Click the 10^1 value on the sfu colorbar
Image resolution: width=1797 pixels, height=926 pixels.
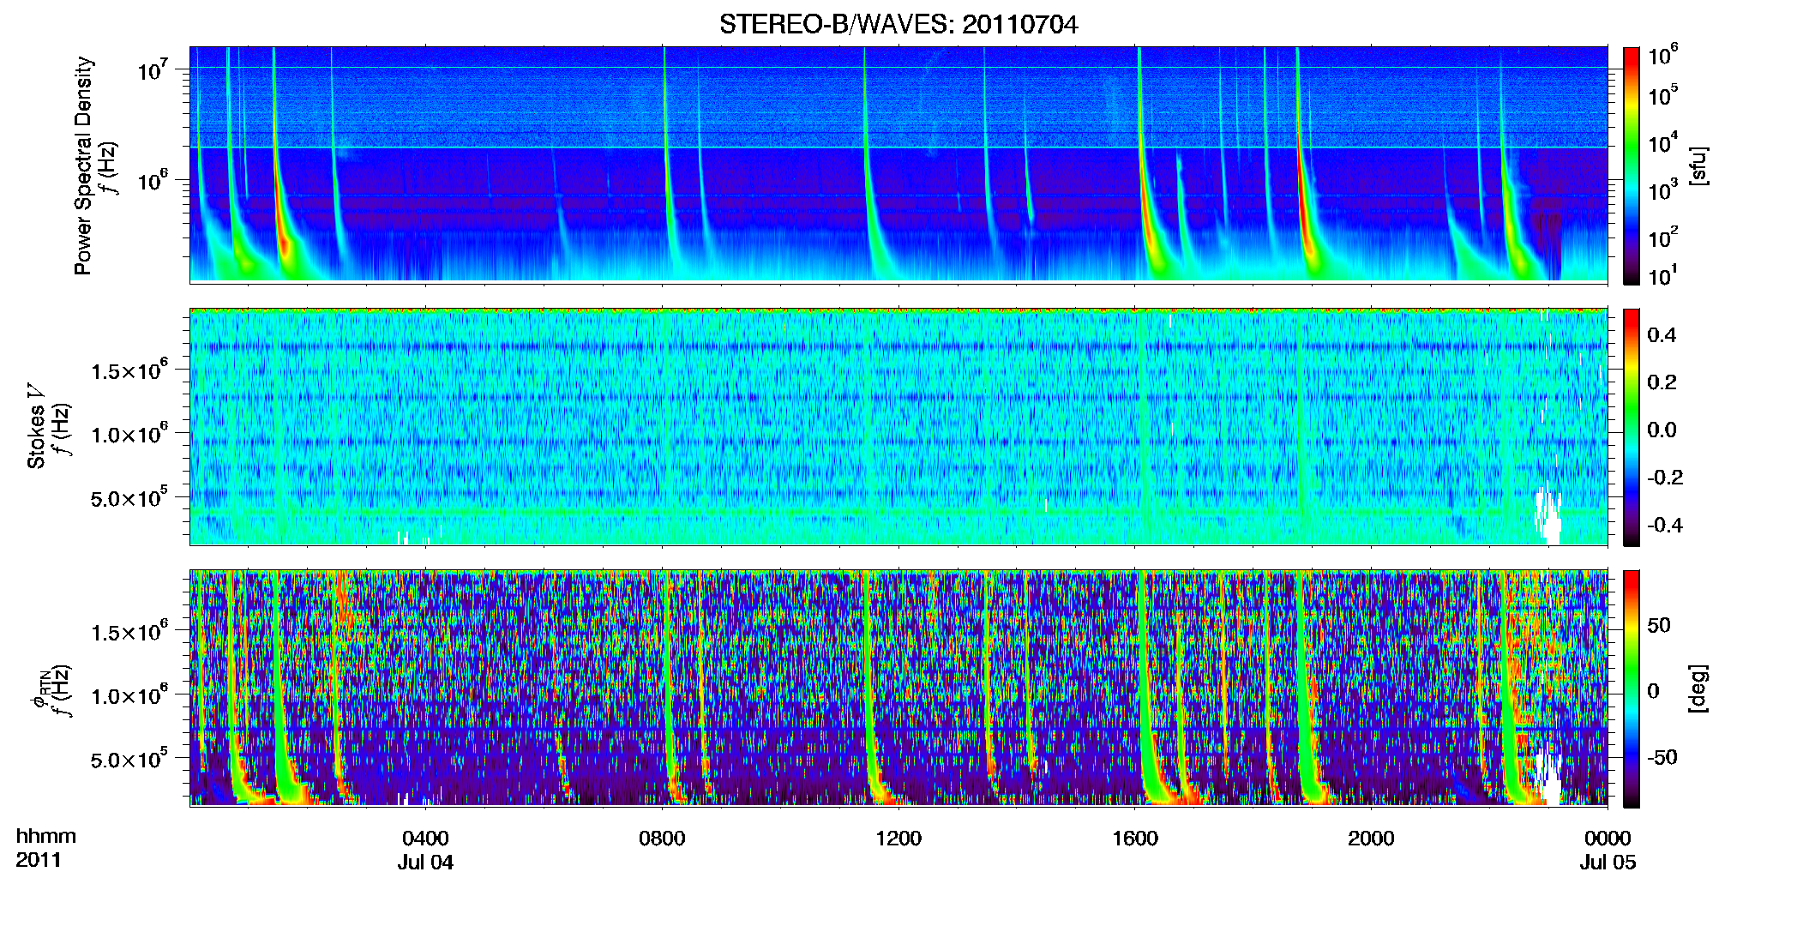click(1663, 274)
